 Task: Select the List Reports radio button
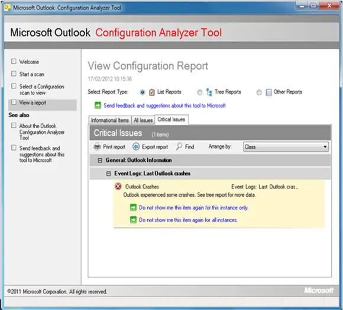point(143,92)
